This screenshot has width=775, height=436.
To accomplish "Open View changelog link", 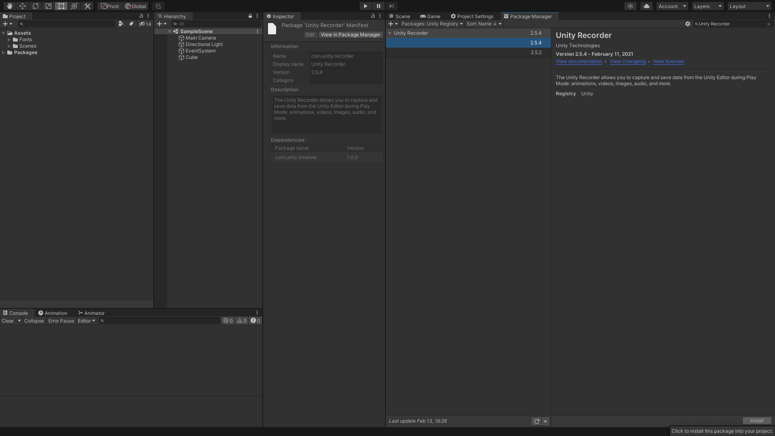I will click(628, 61).
